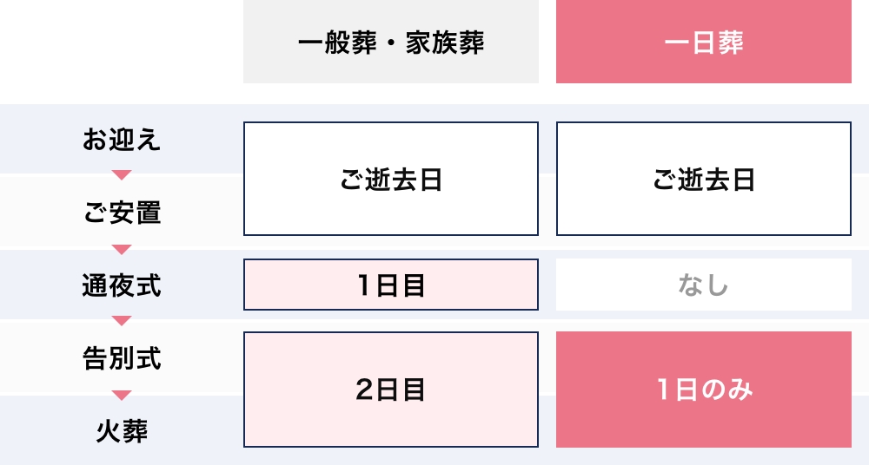The image size is (869, 465).
Task: Click the pink 1日のみ block
Action: tap(704, 390)
